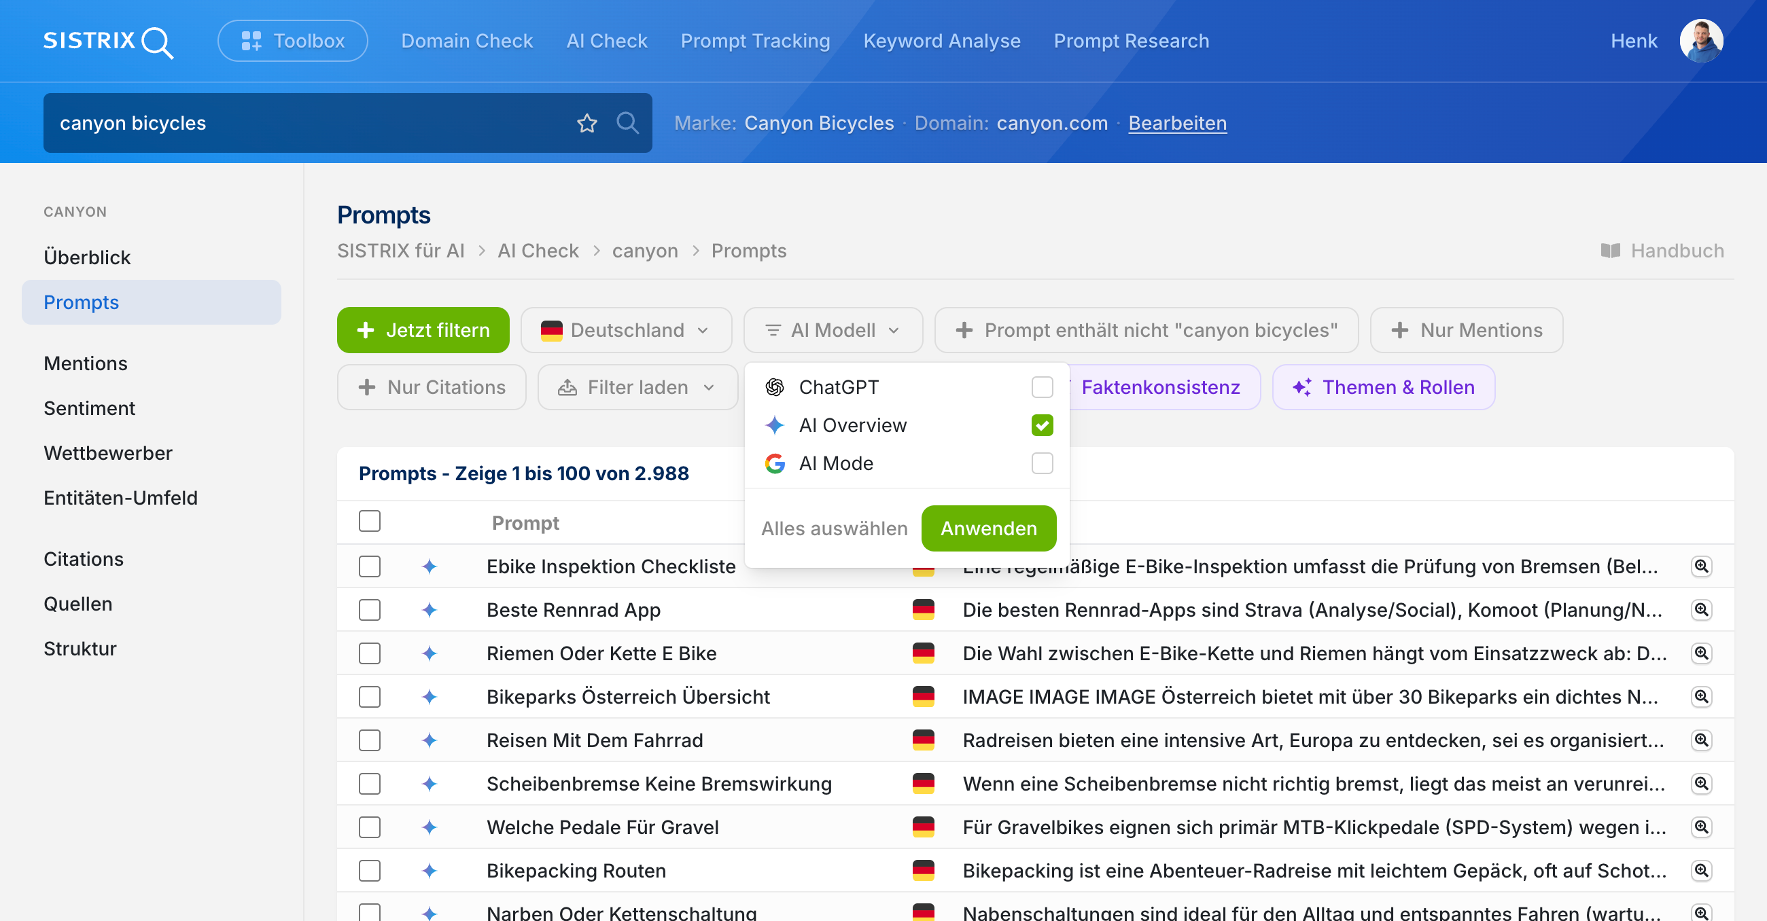Select the Riemen Oder Kette E Bike checkbox
The height and width of the screenshot is (921, 1767).
pyautogui.click(x=369, y=653)
